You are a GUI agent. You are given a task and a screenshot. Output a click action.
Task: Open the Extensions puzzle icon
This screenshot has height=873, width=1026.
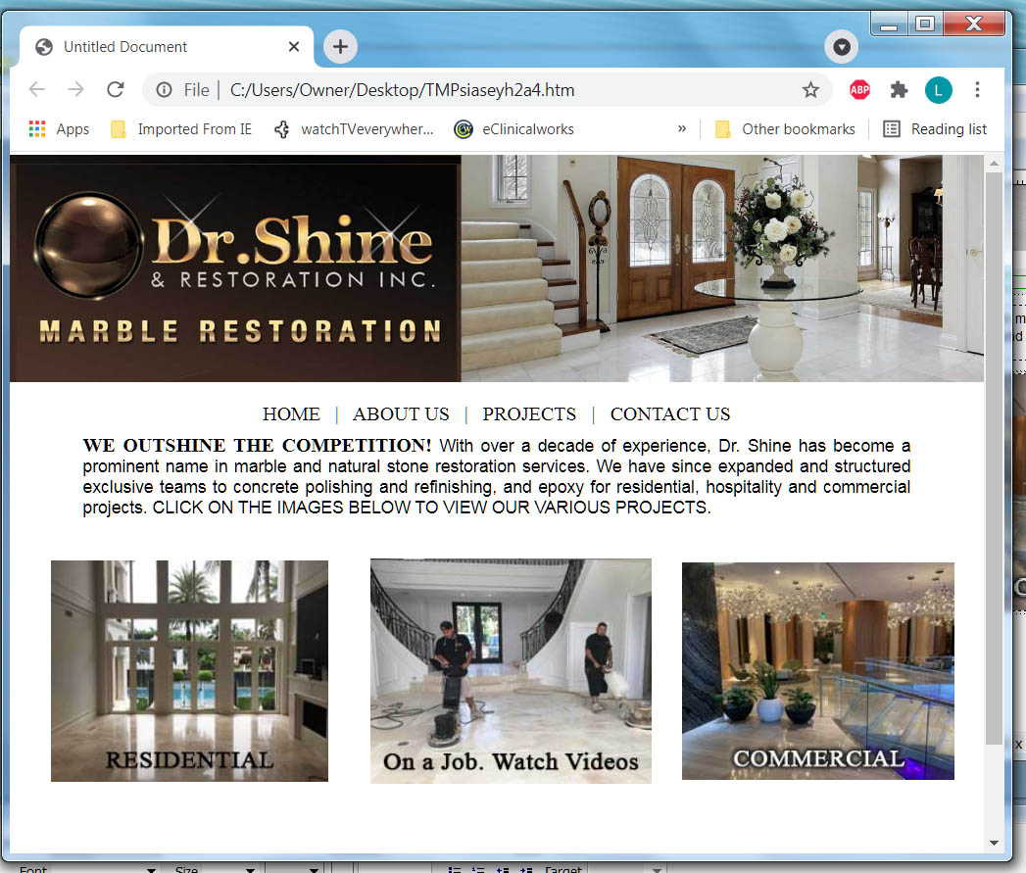coord(899,90)
